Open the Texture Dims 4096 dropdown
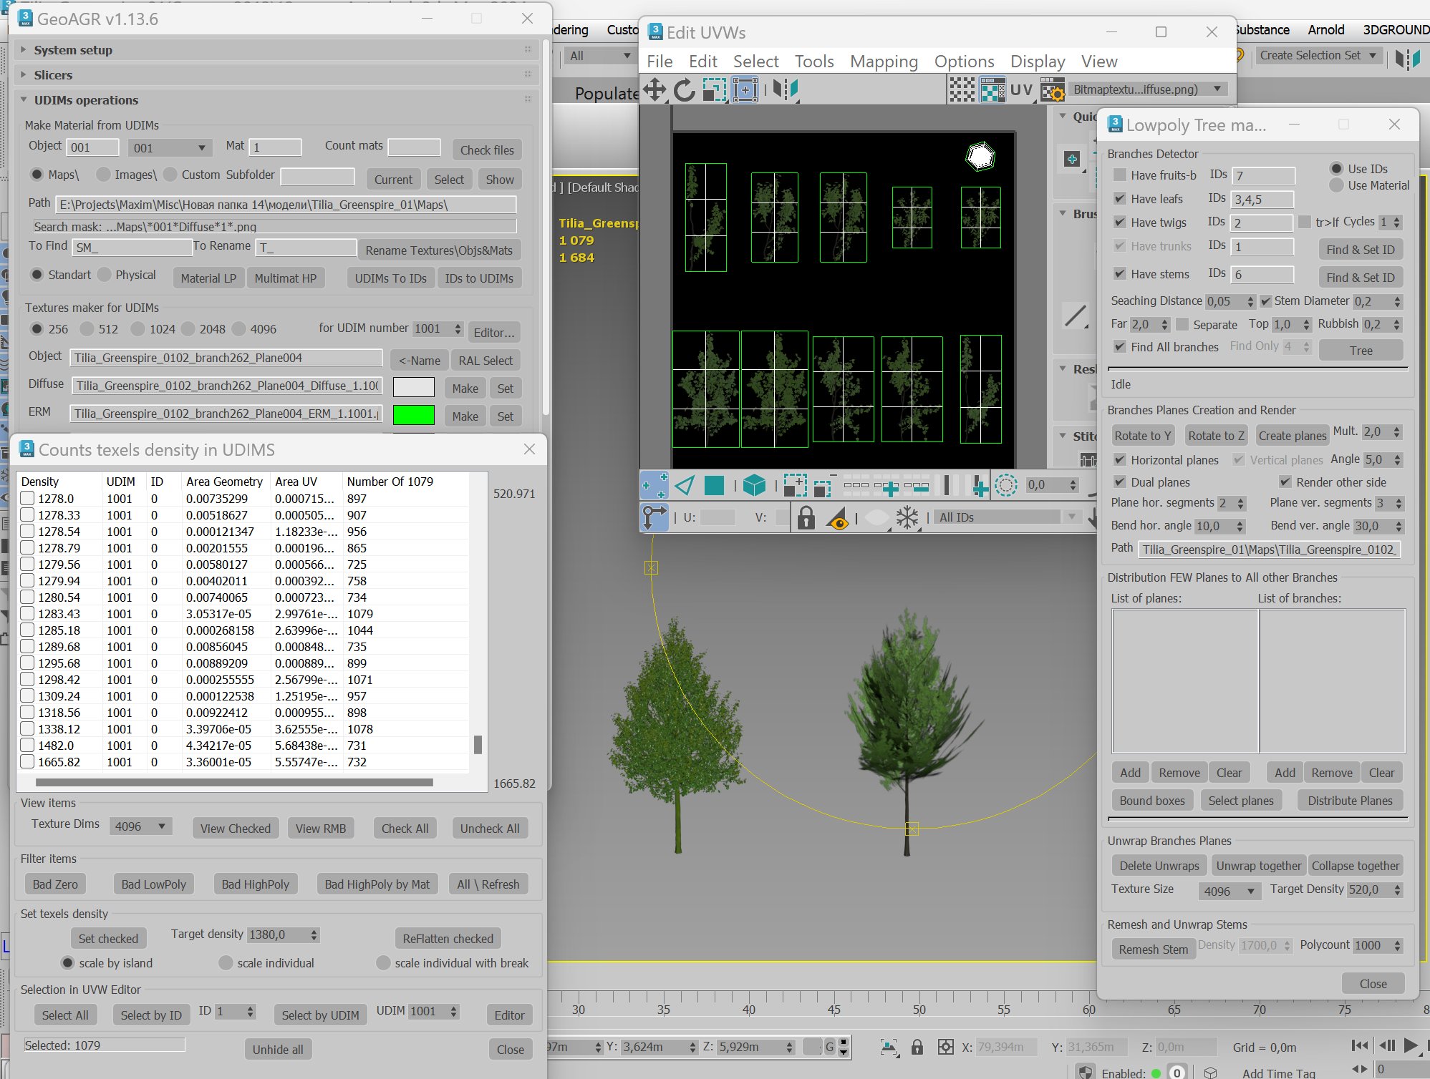This screenshot has height=1079, width=1430. point(140,826)
